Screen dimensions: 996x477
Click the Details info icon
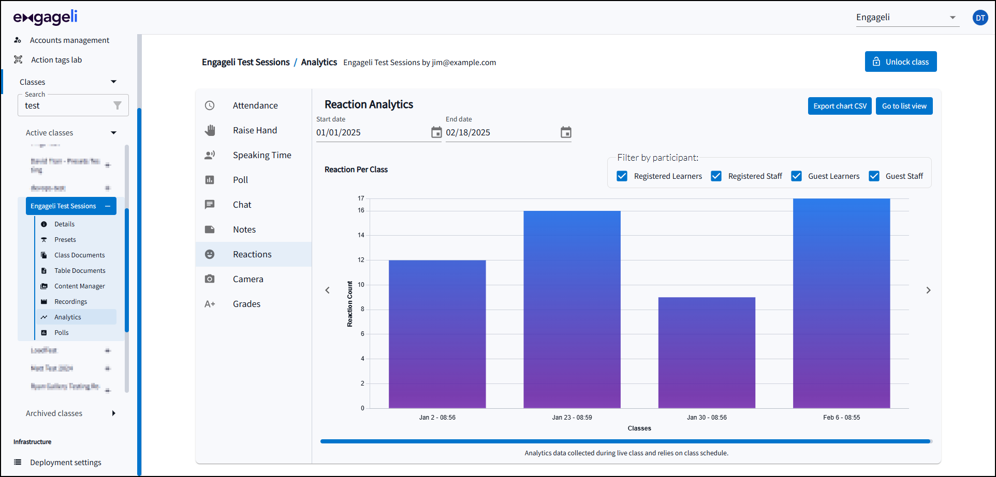(44, 224)
